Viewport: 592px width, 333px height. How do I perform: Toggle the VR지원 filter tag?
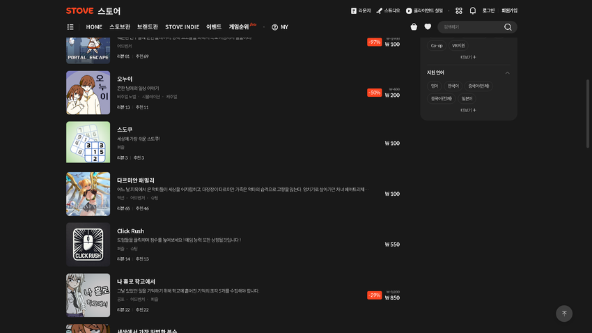tap(458, 46)
